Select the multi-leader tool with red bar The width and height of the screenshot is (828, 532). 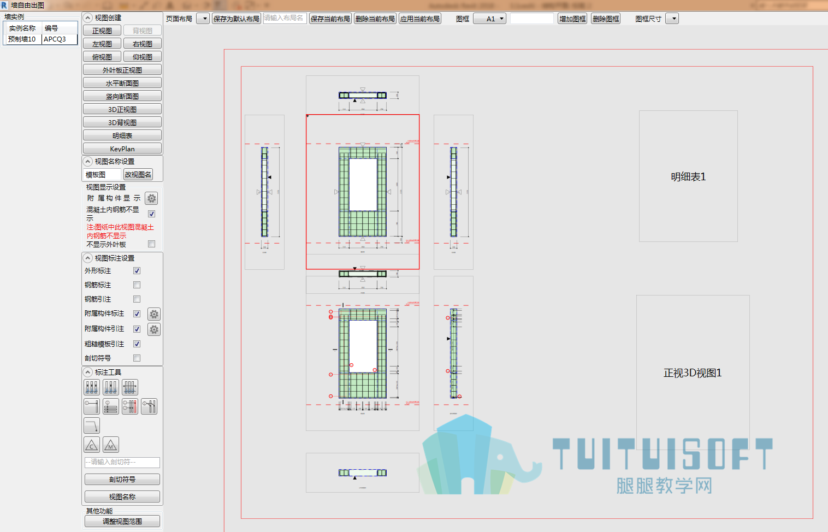coord(130,406)
